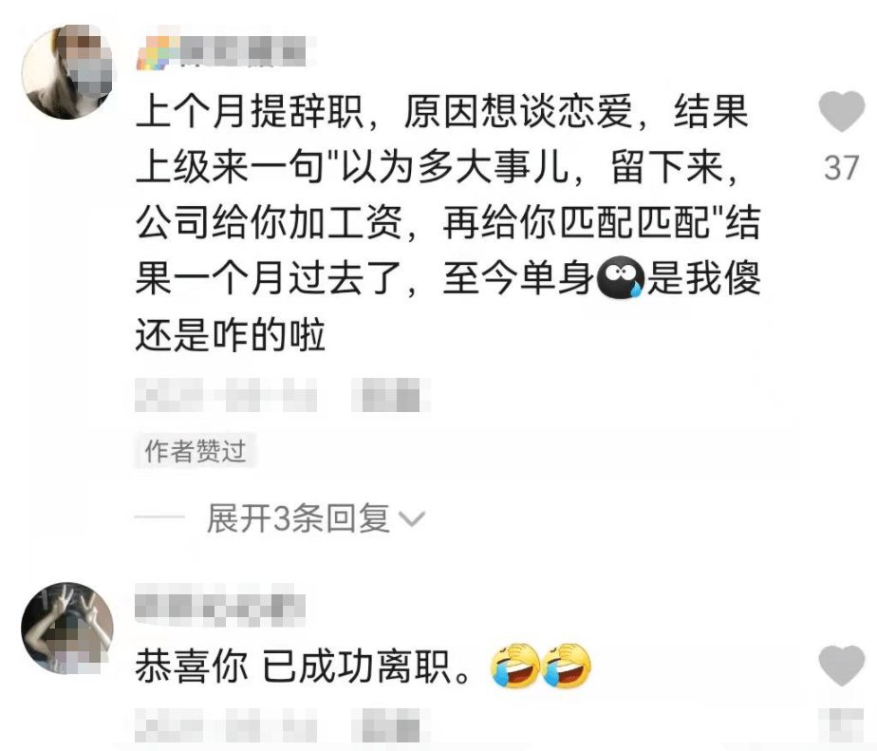Screen dimensions: 877x751
Task: Tap the first laughing-crying emoji
Action: (514, 666)
